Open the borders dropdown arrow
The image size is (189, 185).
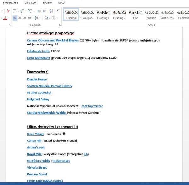57,18
